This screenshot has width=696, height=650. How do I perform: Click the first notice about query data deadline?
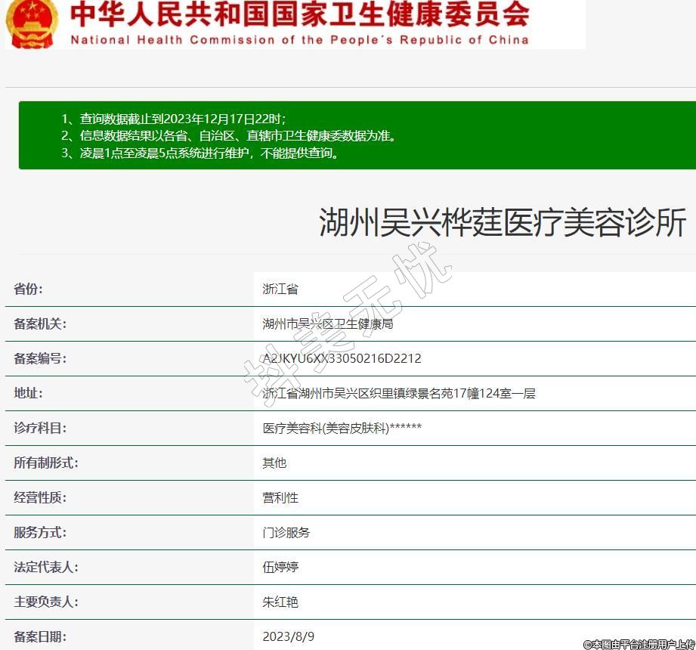[x=174, y=119]
